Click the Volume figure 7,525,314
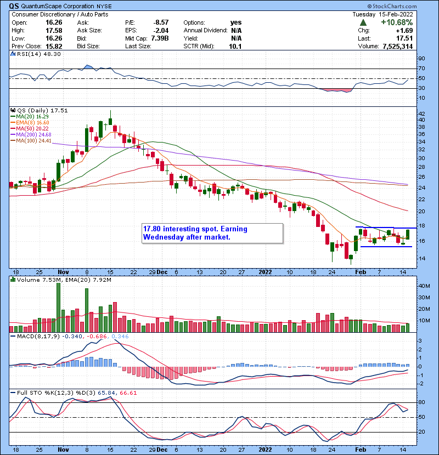This screenshot has width=439, height=455. 397,47
